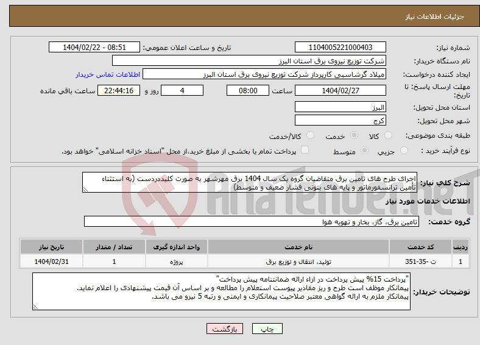Click the گروه خدمت field تامین برق، گاز
480x345 pixels.
pyautogui.click(x=252, y=221)
